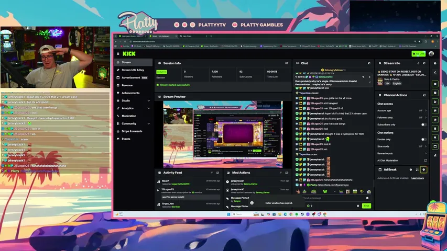Click the info icon in right rail
This screenshot has width=447, height=251.
pos(435,63)
